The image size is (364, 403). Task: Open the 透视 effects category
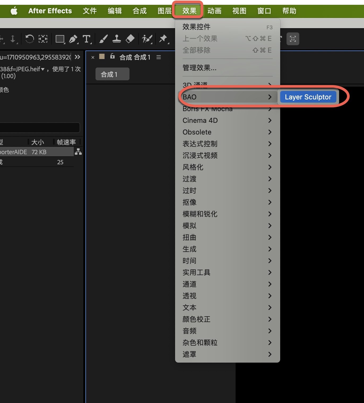pyautogui.click(x=228, y=296)
